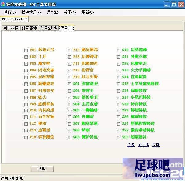
Task: Click the 尚未读取游戏 status text
Action: [x=12, y=179]
